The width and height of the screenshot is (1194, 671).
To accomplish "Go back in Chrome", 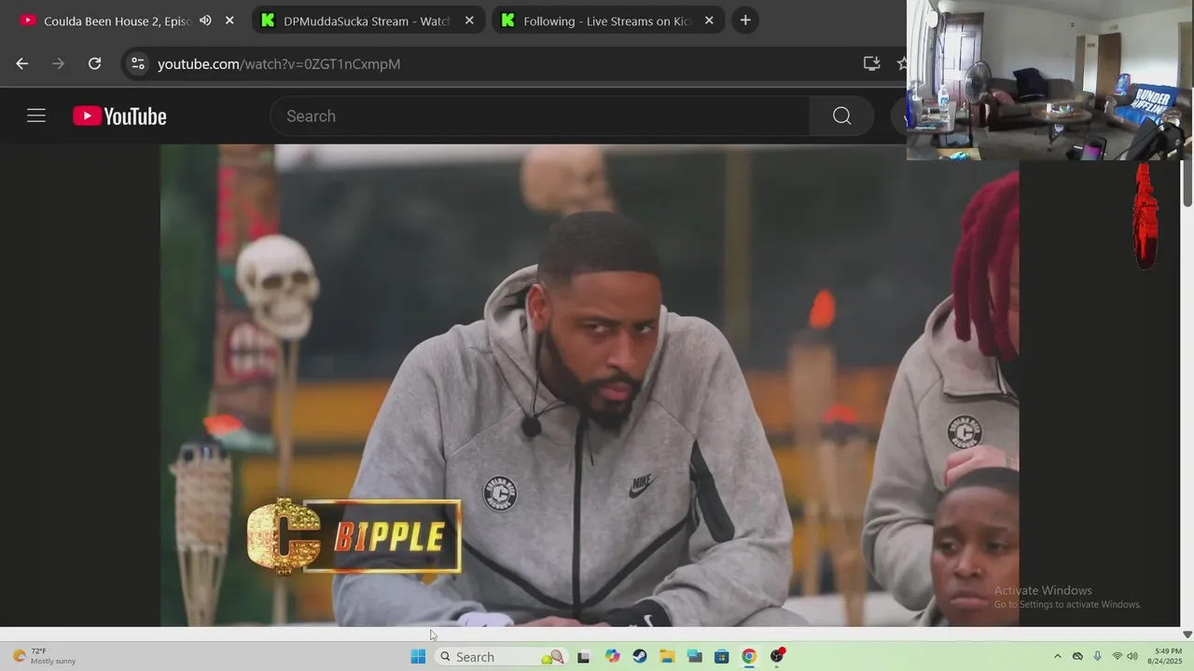I will coord(22,63).
